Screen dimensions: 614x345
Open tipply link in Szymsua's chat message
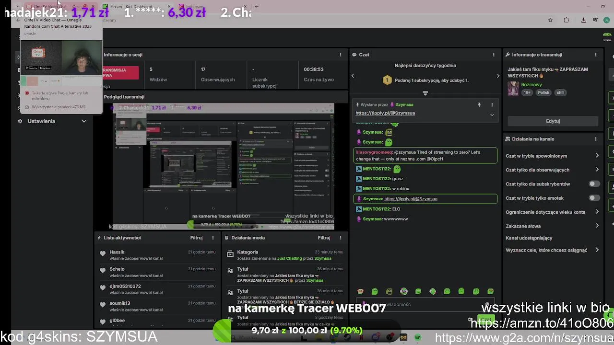(x=411, y=199)
